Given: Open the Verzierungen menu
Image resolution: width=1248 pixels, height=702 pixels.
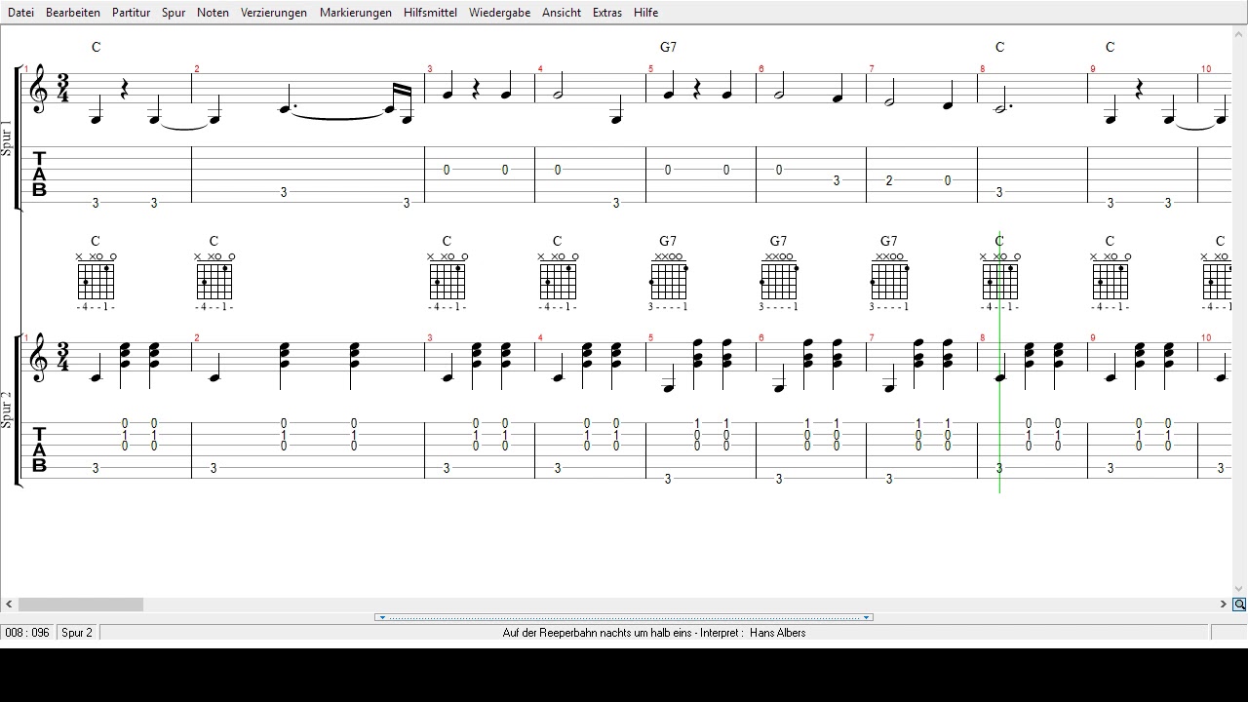Looking at the screenshot, I should [274, 13].
